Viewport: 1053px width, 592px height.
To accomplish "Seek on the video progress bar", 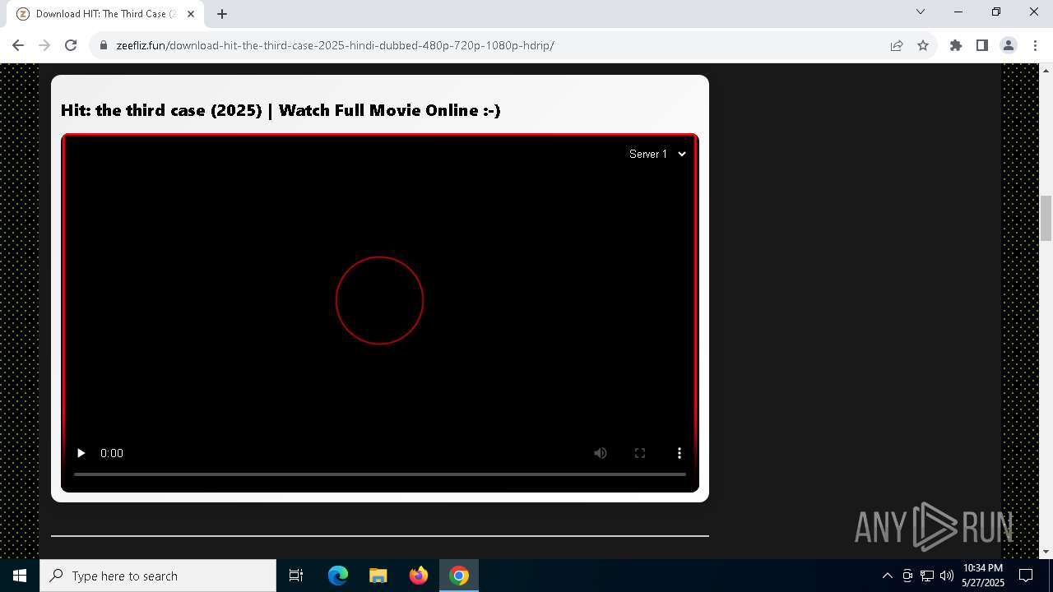I will (x=380, y=474).
